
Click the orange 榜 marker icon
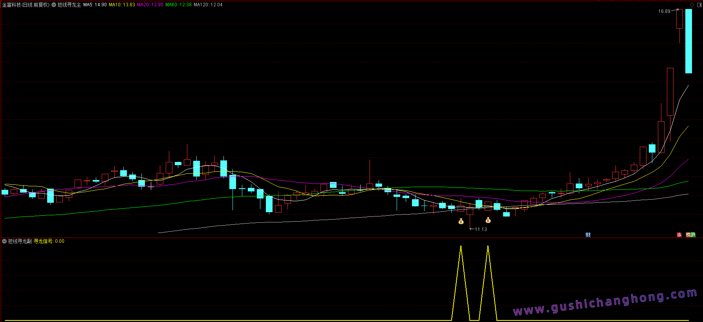click(688, 235)
